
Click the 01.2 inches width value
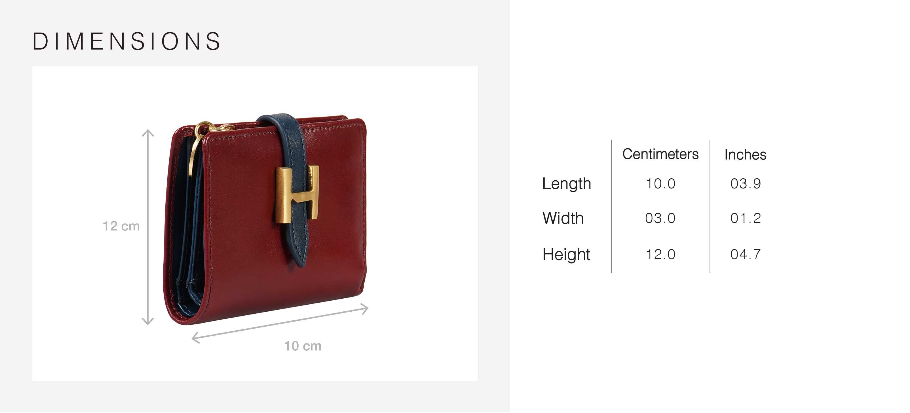[745, 218]
